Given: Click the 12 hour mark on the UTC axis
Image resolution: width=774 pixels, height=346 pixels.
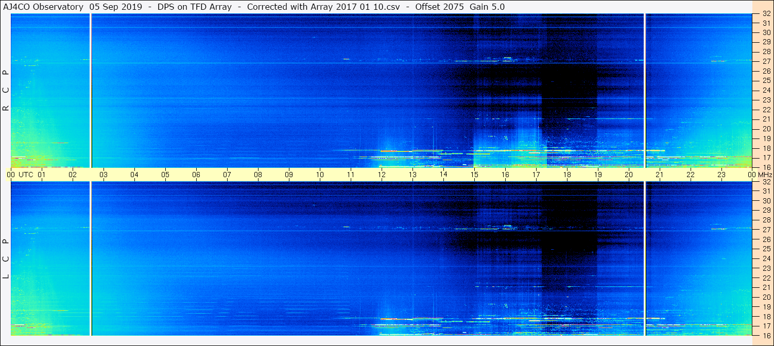Looking at the screenshot, I should pos(382,175).
